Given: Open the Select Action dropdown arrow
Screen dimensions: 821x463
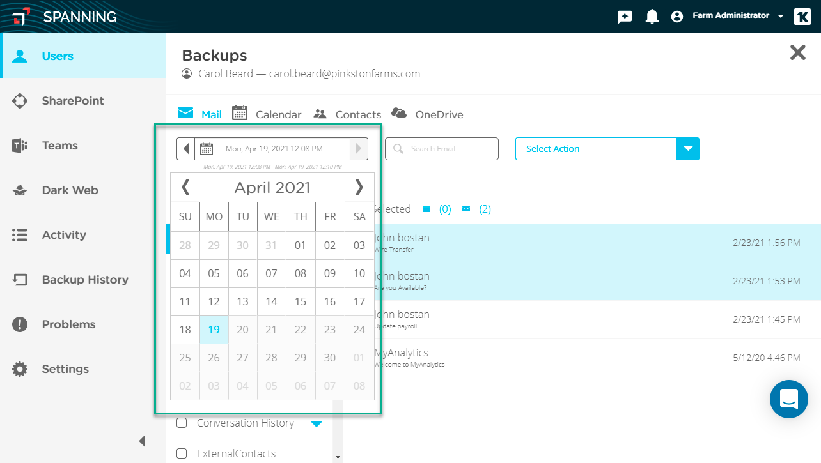Looking at the screenshot, I should (x=687, y=149).
